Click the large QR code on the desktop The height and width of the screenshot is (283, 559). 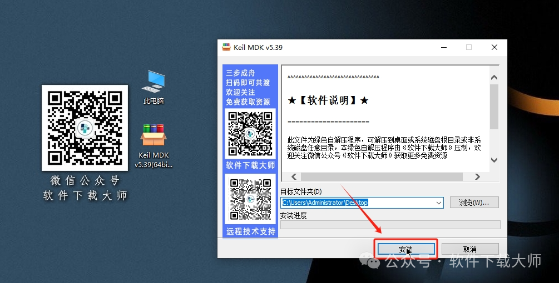point(85,128)
